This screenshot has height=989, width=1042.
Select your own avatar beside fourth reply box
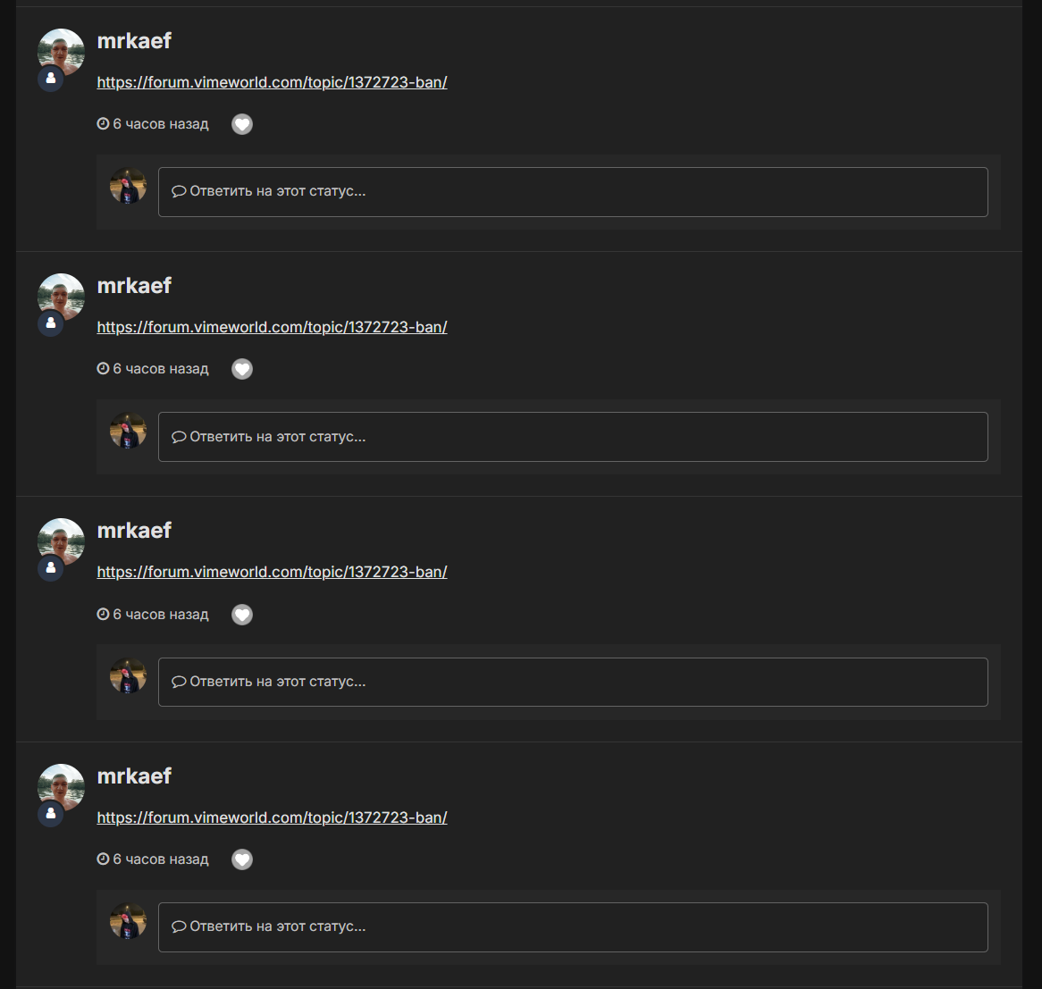(x=129, y=920)
